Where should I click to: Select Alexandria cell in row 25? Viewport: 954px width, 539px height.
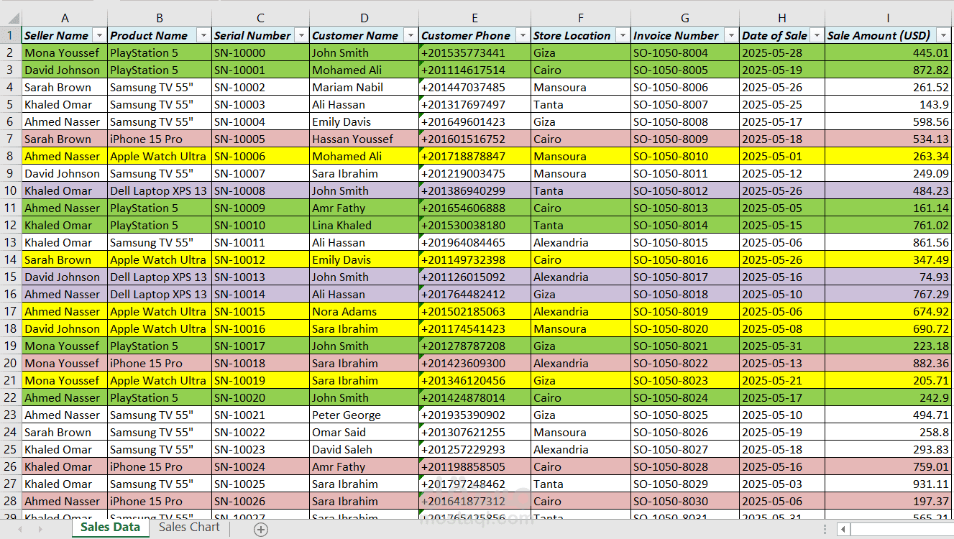(x=581, y=449)
